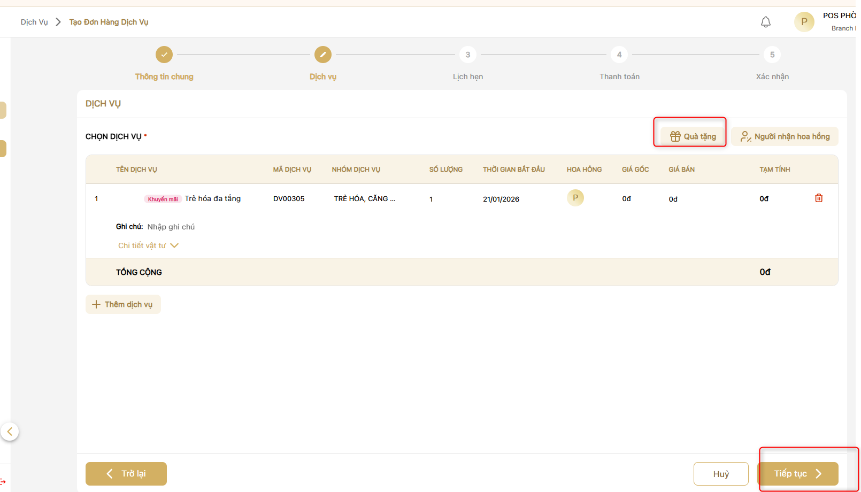This screenshot has height=492, width=861.
Task: Go to step 5 Xác nhận
Action: pos(772,55)
